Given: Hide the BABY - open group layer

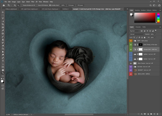Looking at the screenshot, I should point(131,41).
